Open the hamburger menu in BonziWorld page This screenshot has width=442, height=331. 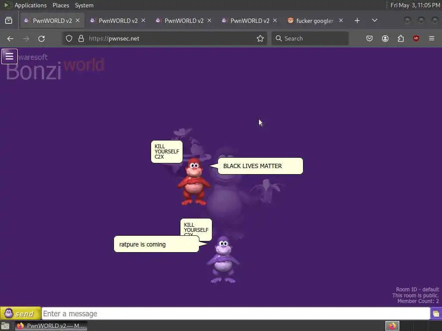(9, 56)
